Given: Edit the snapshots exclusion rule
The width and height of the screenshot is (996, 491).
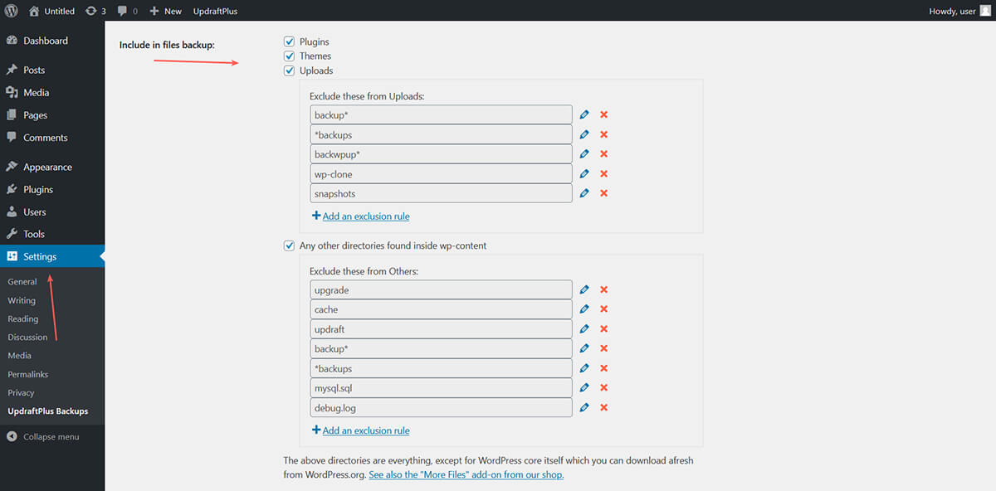Looking at the screenshot, I should 584,192.
